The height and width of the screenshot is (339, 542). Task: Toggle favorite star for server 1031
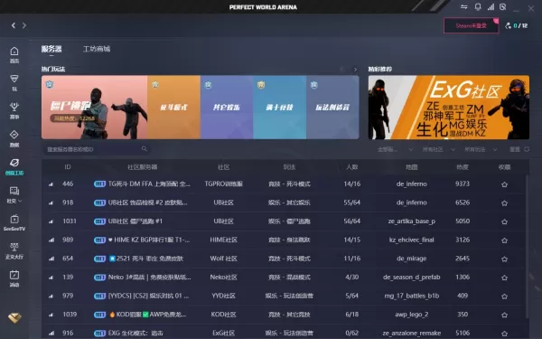[504, 221]
